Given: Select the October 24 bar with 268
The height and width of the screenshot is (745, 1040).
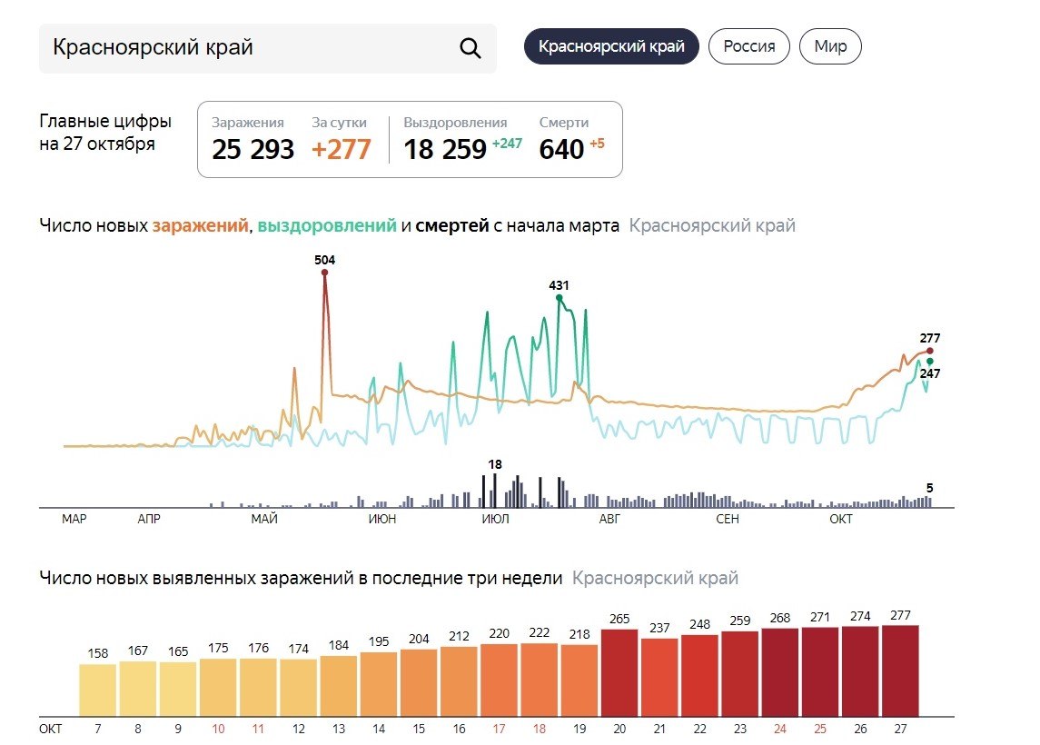Looking at the screenshot, I should pos(780,672).
